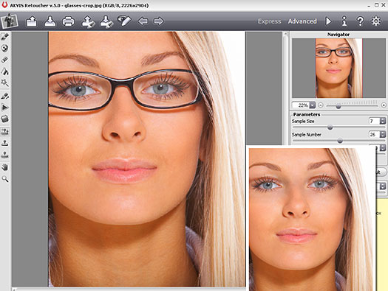
Task: Select the Patch tool below triangle tool
Action: click(5, 119)
